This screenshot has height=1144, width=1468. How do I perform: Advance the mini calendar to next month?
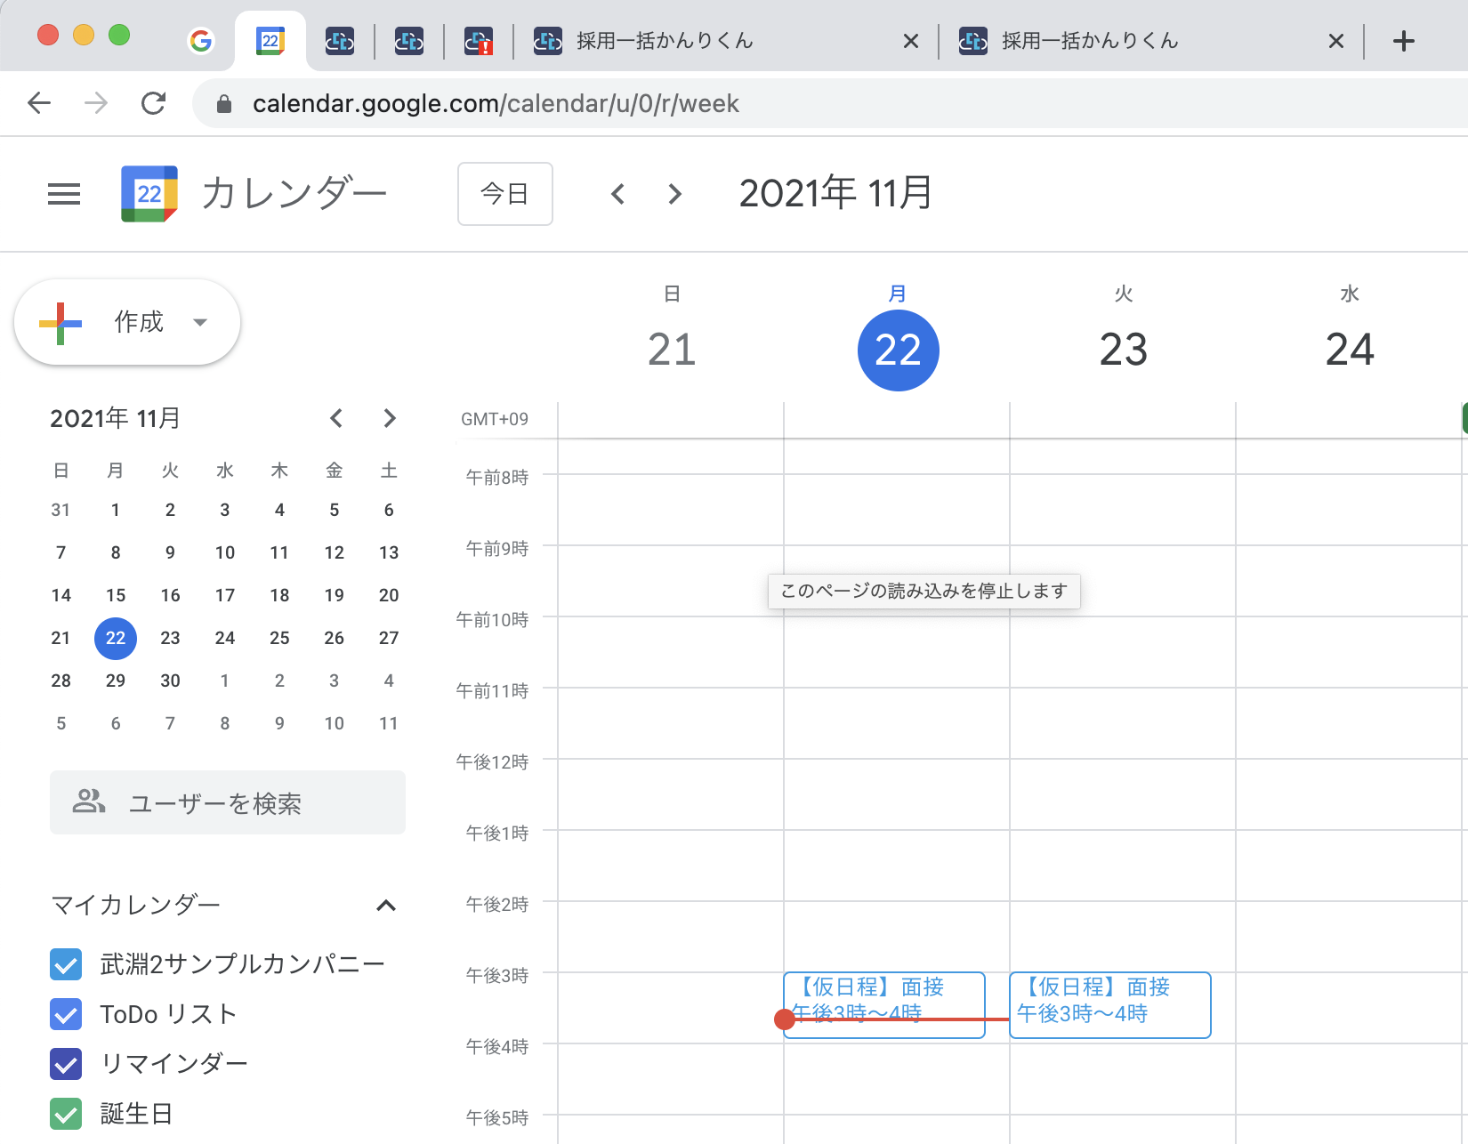389,418
